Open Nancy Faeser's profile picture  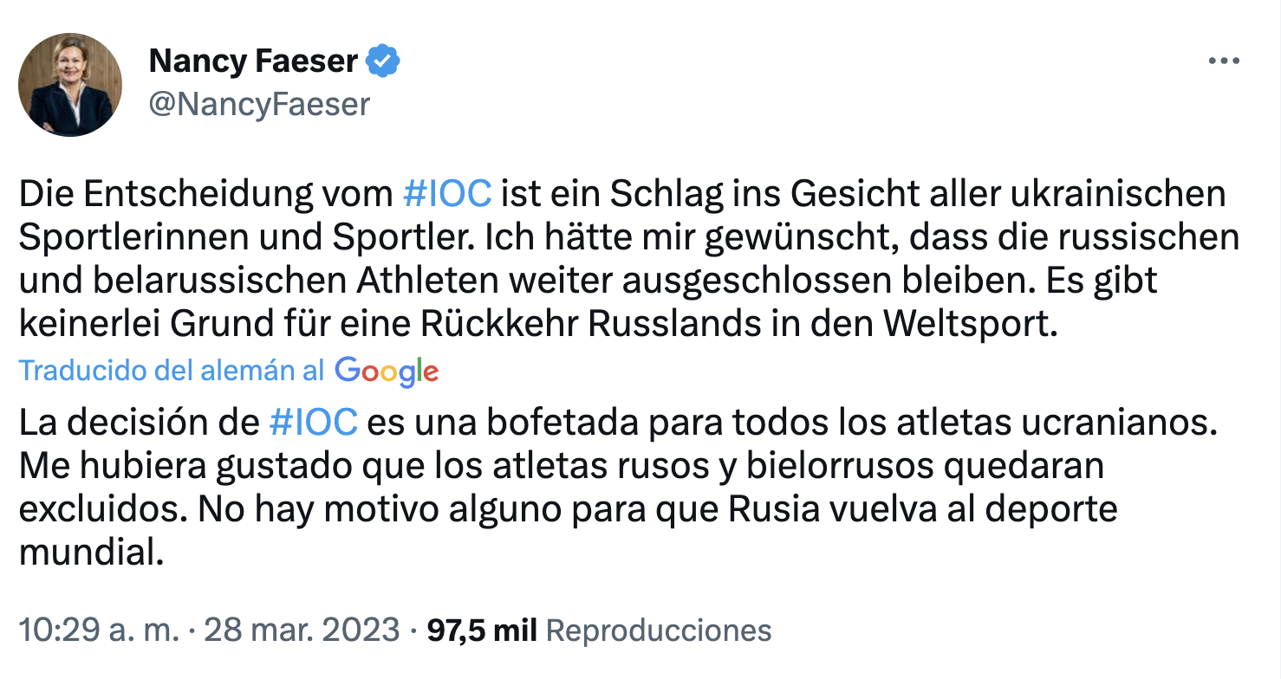click(x=70, y=85)
